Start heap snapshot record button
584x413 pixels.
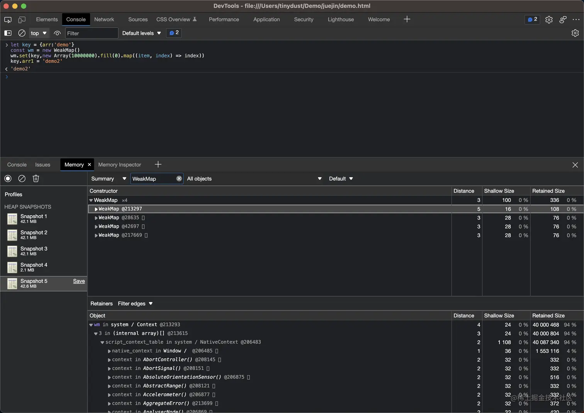pos(8,178)
